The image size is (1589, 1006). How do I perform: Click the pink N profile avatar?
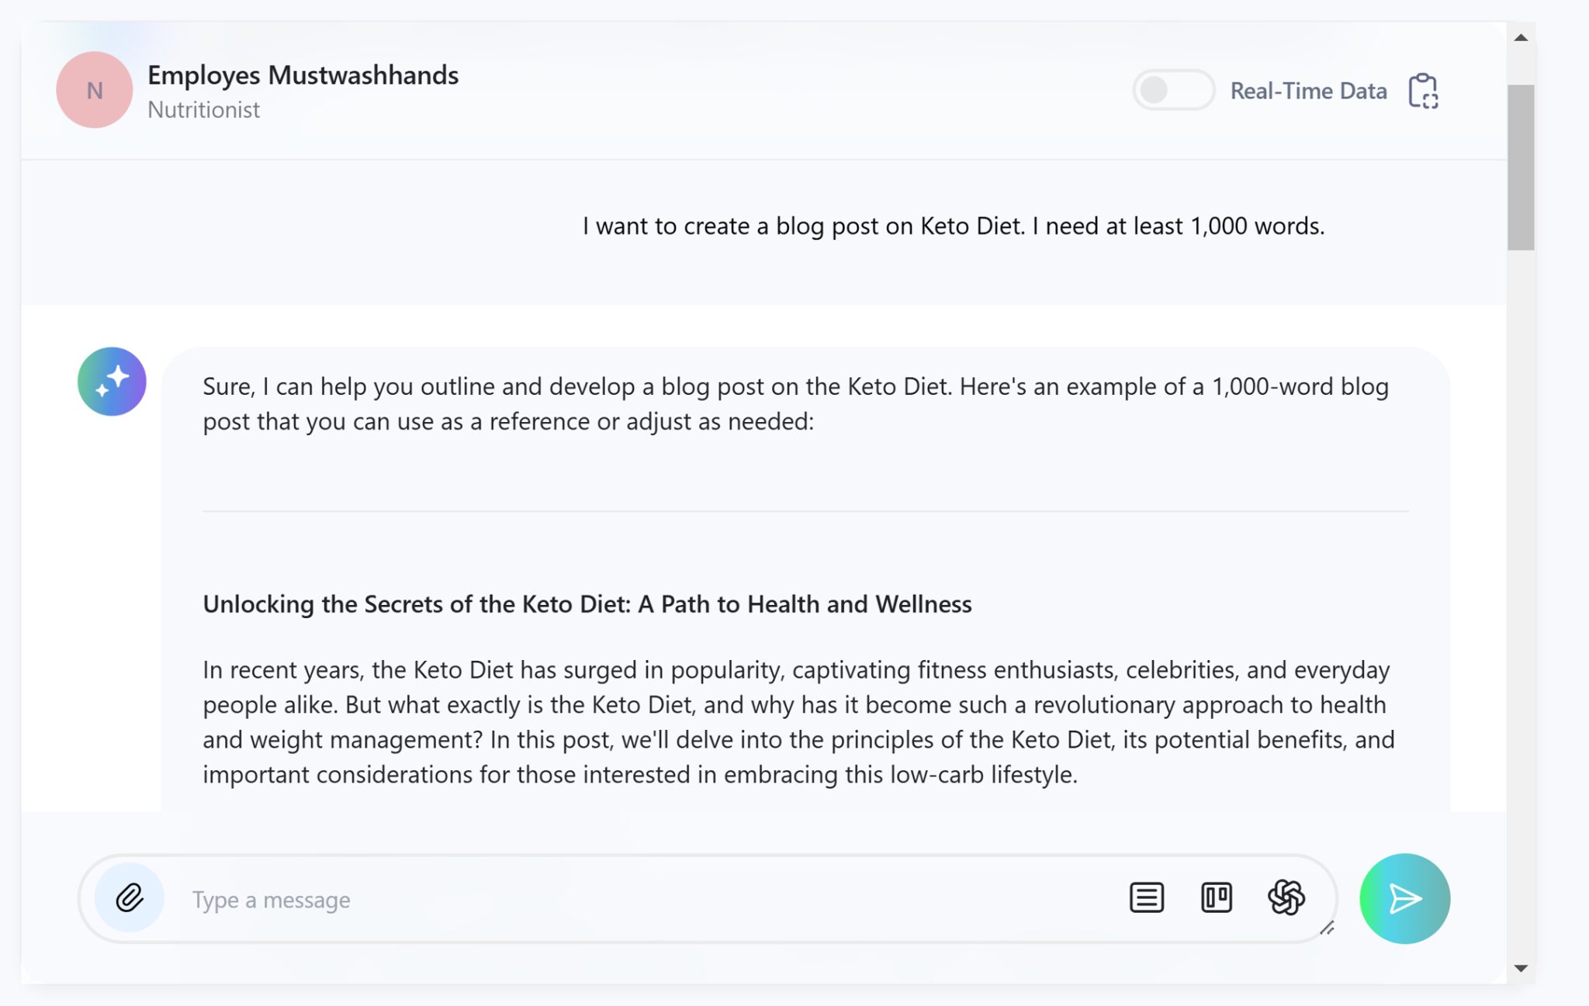click(x=95, y=90)
